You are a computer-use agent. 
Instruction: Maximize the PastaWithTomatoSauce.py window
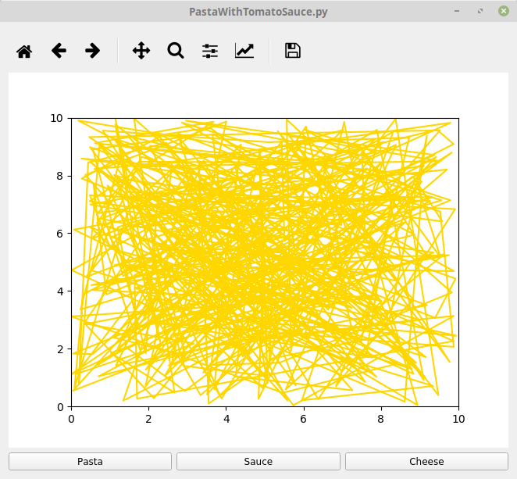click(480, 11)
